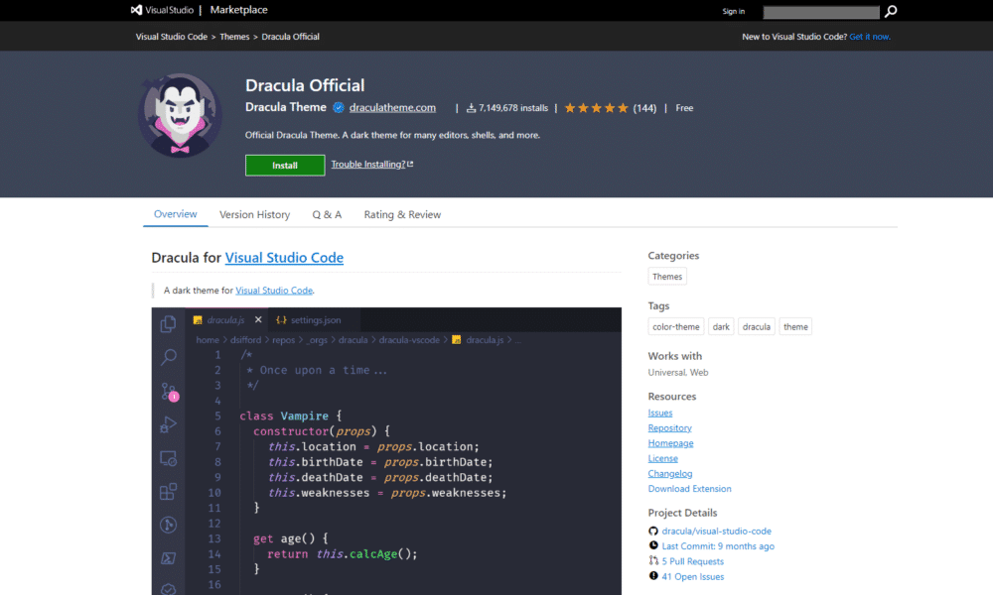Click the Visual Studio logo in header

[x=162, y=10]
